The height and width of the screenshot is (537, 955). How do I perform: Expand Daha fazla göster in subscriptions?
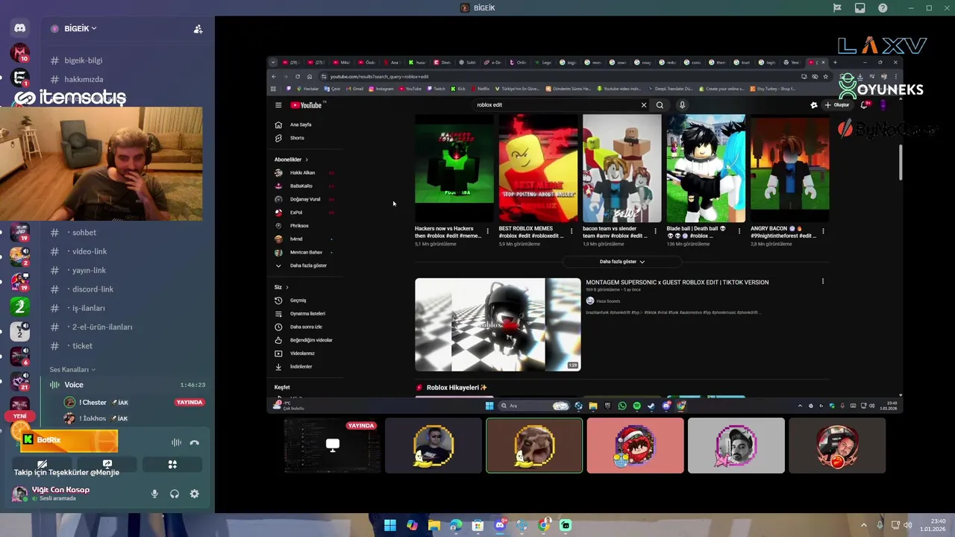click(307, 266)
